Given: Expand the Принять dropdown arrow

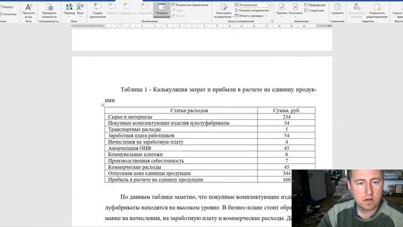Looking at the screenshot, I should click(x=281, y=17).
